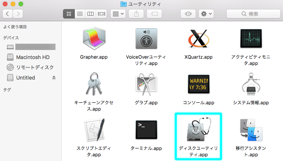Screen dimensions: 283x161
Task: Click the VoiceOverユーティリティ.app file name label
Action: pyautogui.click(x=146, y=60)
